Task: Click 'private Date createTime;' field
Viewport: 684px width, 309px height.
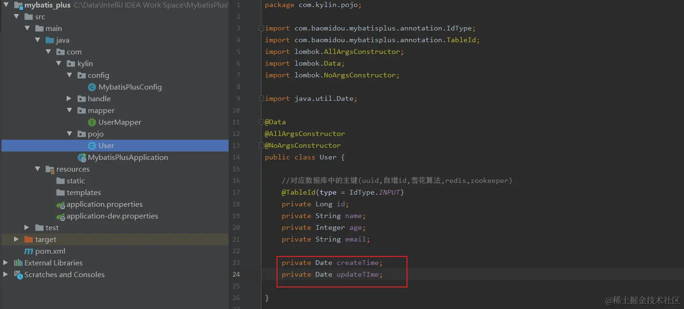Action: (332, 263)
